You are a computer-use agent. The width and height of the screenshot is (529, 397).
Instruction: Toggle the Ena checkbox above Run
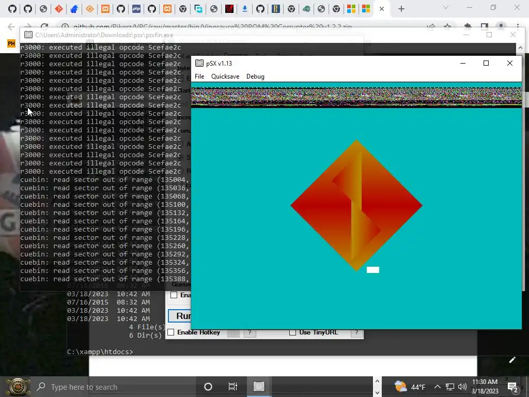tap(174, 295)
